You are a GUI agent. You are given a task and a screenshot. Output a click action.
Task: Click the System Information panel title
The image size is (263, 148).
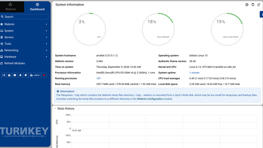coord(69,5)
